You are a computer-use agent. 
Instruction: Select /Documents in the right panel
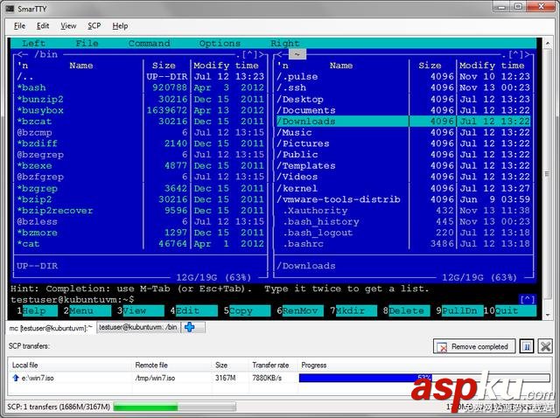403,110
